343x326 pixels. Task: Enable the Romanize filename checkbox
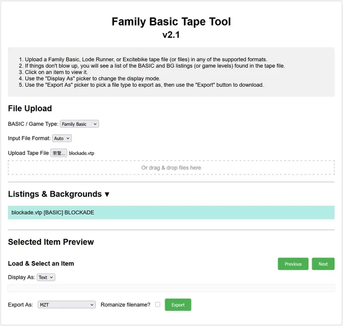(x=158, y=305)
